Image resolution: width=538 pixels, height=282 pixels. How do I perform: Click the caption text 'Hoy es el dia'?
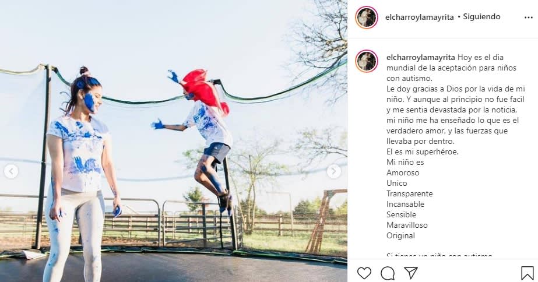[x=480, y=57]
